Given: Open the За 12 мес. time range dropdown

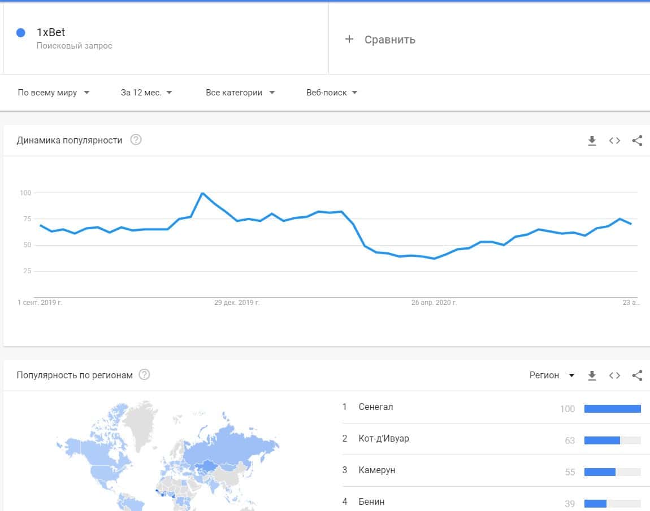Looking at the screenshot, I should 146,93.
